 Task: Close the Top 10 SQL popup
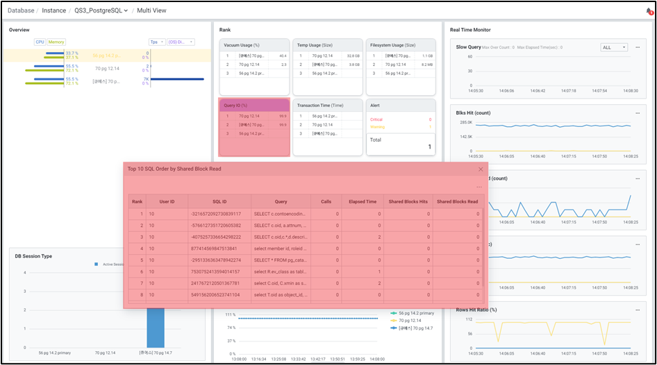tap(480, 169)
